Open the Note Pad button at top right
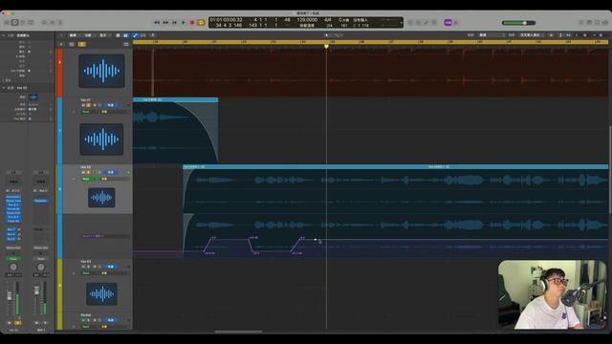Image resolution: width=612 pixels, height=344 pixels. coord(589,23)
